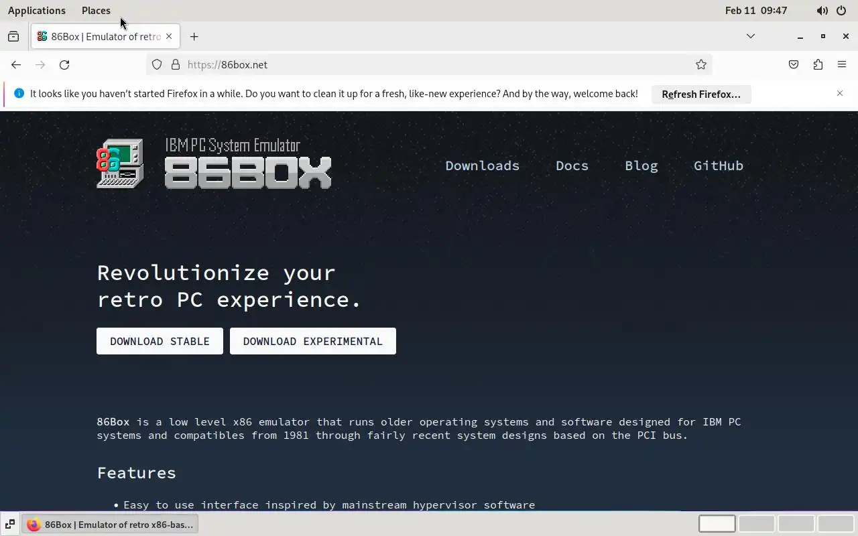This screenshot has height=536, width=858.
Task: Click the volume speaker icon
Action: coord(822,11)
